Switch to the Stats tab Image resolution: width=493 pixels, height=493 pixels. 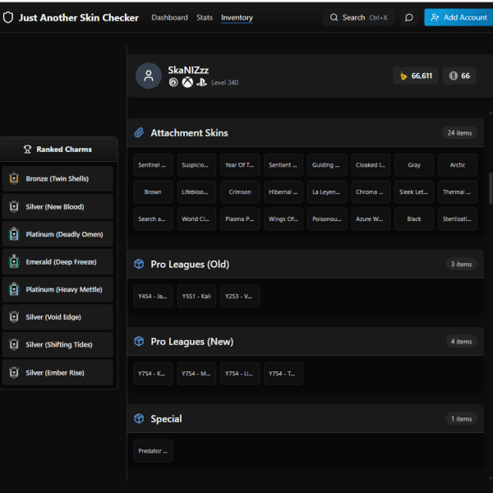point(205,17)
